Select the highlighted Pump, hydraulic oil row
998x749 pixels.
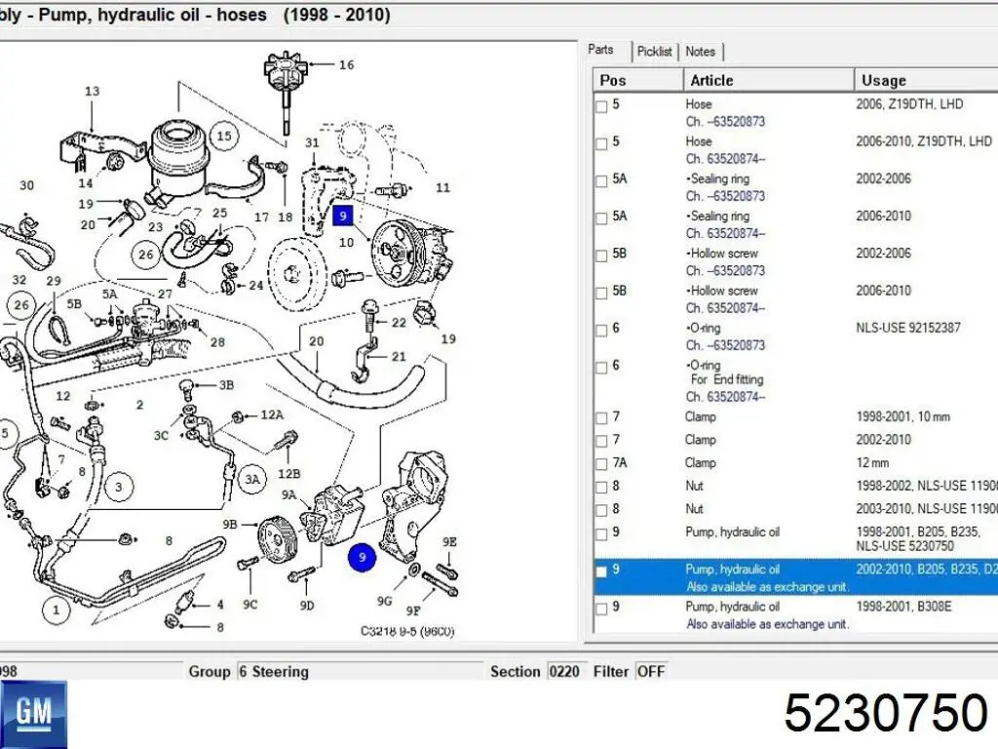click(795, 577)
